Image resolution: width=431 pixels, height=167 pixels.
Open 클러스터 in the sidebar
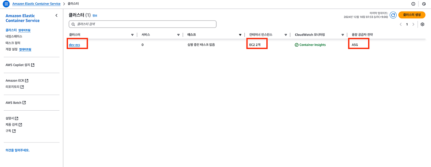[x=11, y=30]
